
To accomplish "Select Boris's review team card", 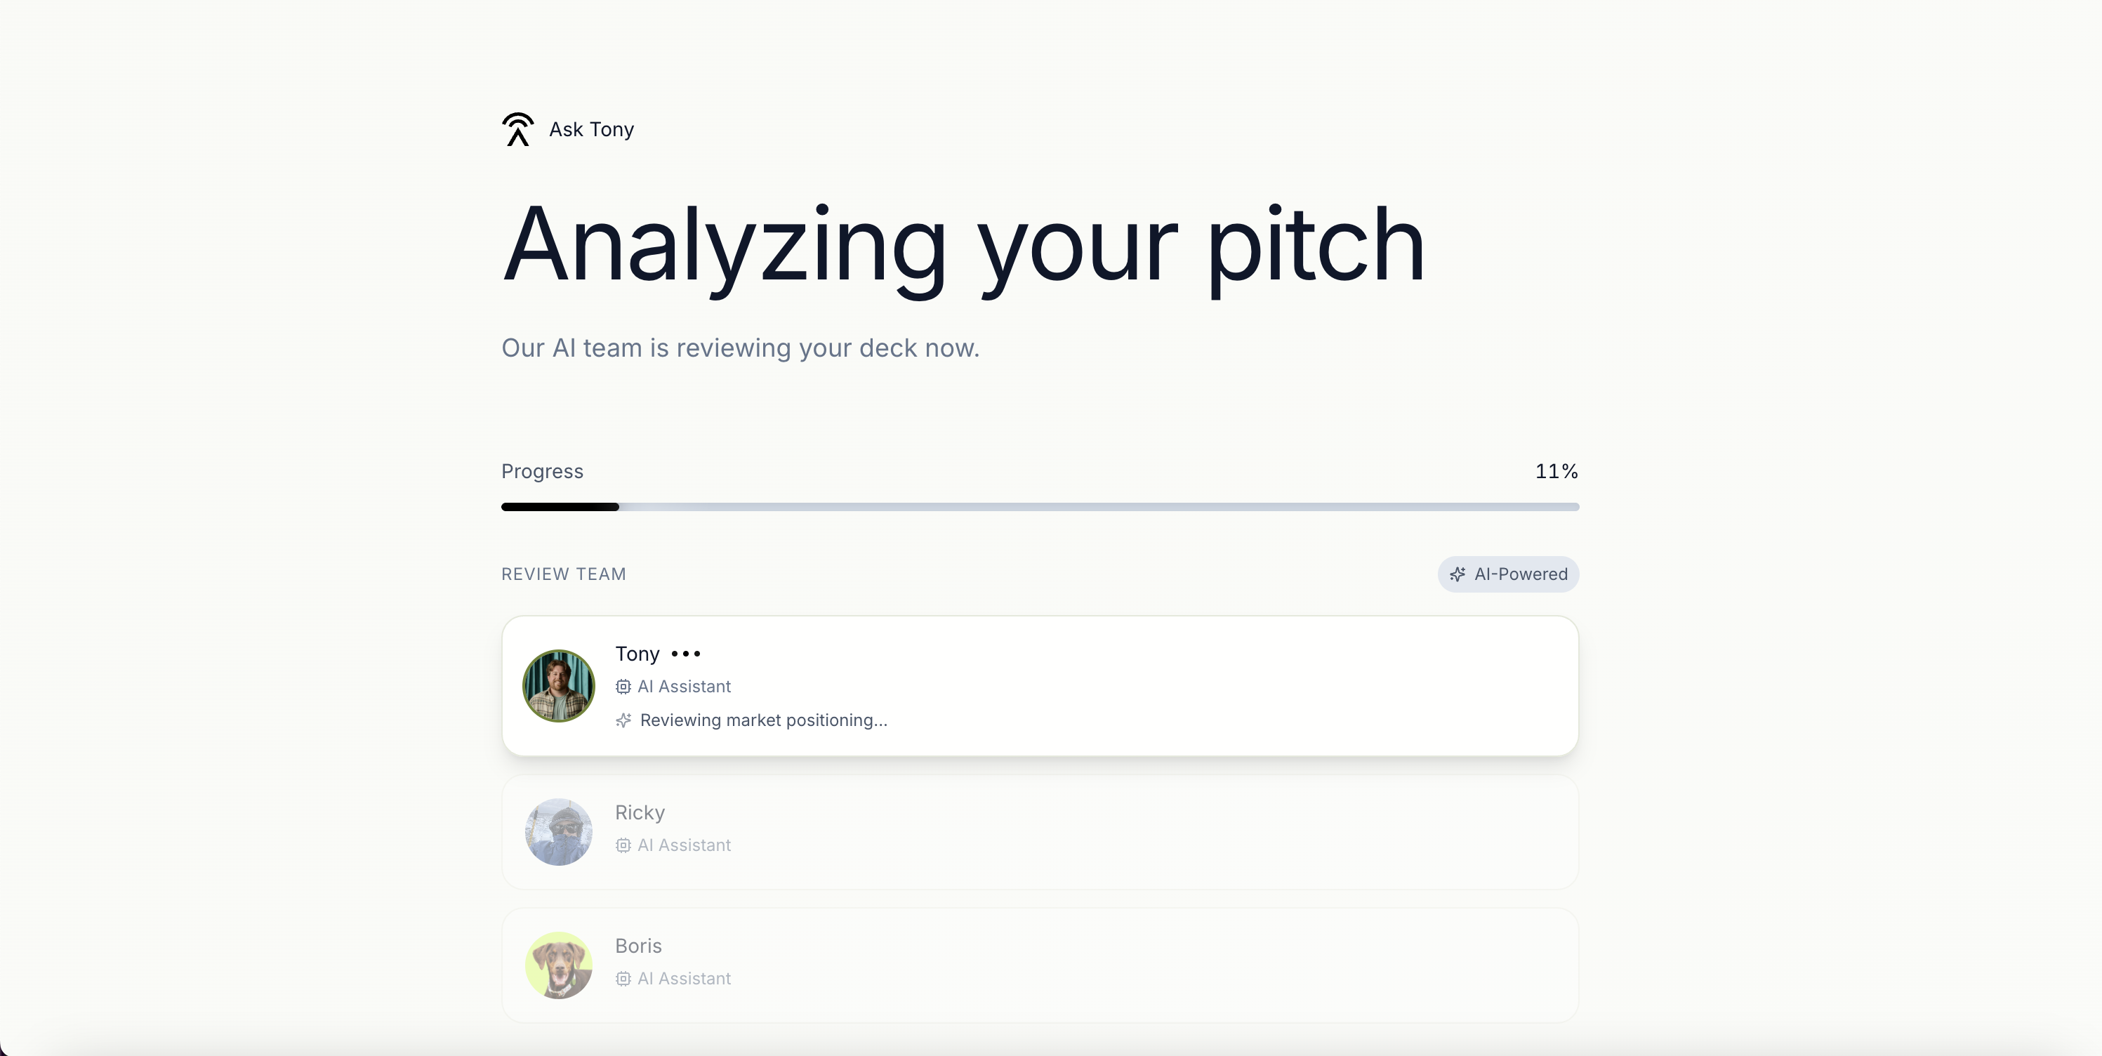I will click(x=1040, y=965).
